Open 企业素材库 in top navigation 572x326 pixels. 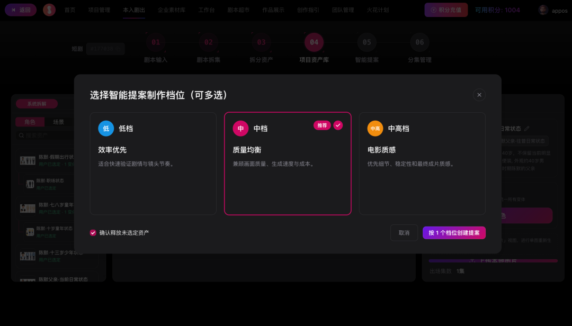click(172, 10)
